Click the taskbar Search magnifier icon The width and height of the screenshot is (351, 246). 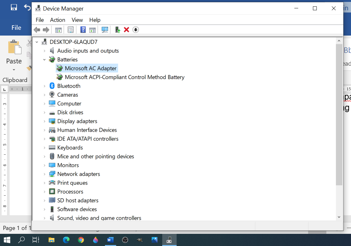[x=21, y=240]
